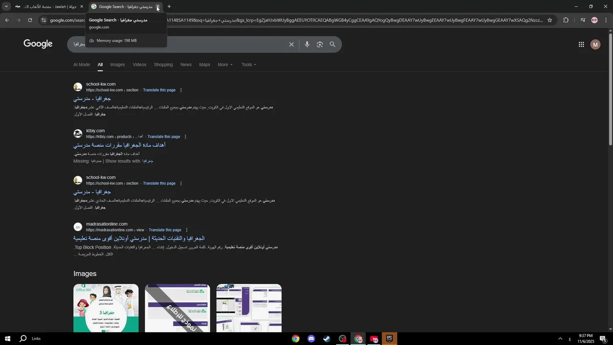Image resolution: width=613 pixels, height=345 pixels.
Task: Switch to the Jawlah tab
Action: pyautogui.click(x=47, y=7)
